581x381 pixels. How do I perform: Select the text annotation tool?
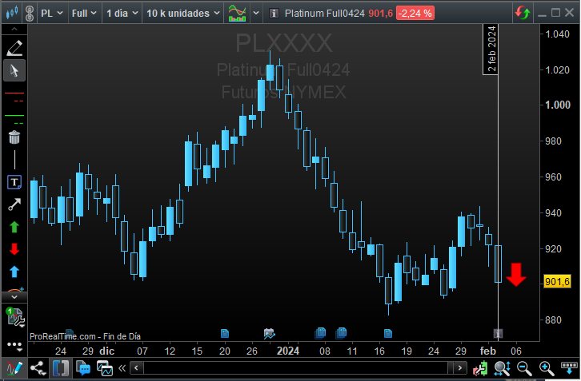14,182
